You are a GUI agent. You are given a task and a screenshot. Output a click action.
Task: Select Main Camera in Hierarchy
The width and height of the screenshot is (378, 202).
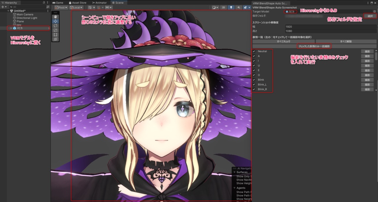point(25,14)
